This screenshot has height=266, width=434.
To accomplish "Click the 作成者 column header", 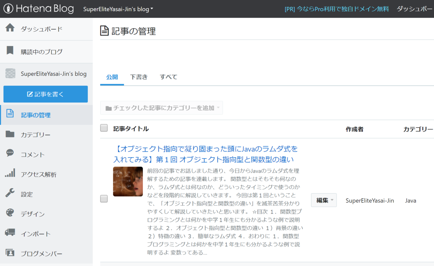I will tap(354, 129).
